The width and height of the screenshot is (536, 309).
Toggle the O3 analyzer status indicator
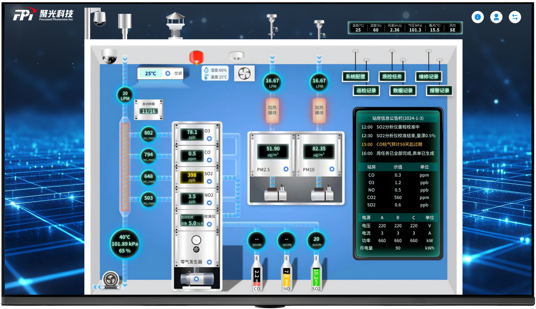click(x=209, y=139)
